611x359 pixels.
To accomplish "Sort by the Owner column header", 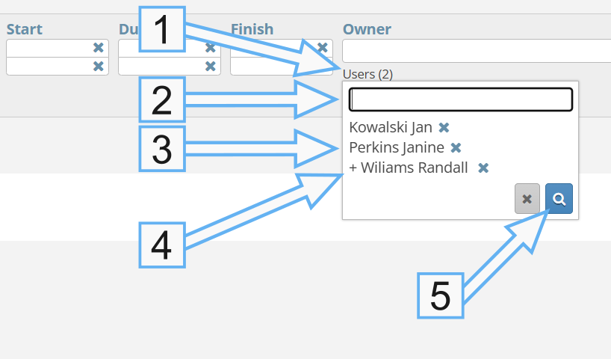I will (x=367, y=29).
